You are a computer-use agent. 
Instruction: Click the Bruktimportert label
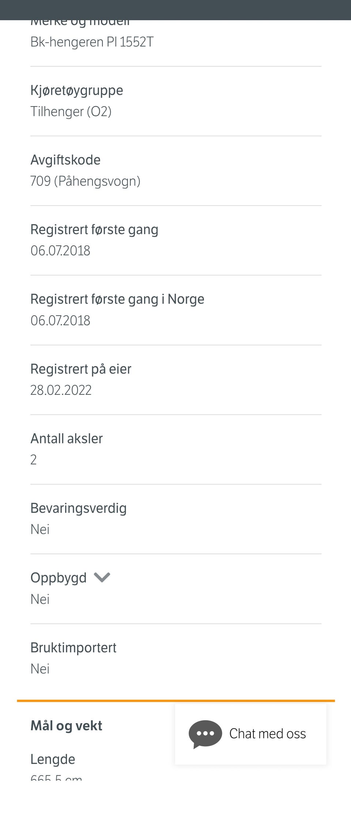(x=73, y=648)
